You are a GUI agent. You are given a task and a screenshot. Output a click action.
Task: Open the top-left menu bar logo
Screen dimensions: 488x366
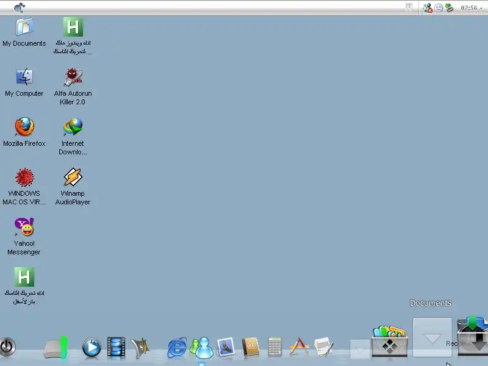(20, 8)
